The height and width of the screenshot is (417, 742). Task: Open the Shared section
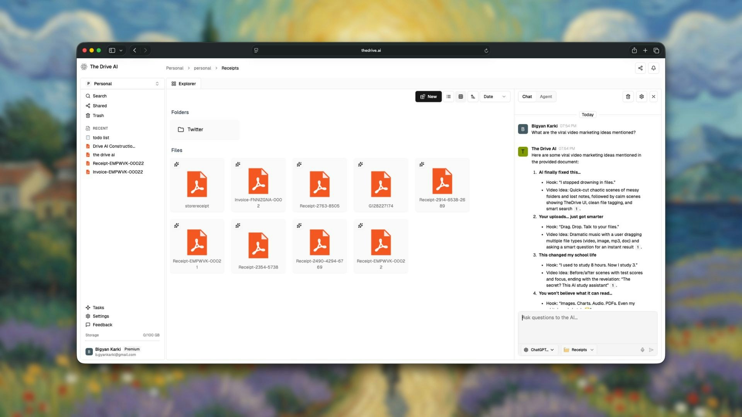(99, 105)
